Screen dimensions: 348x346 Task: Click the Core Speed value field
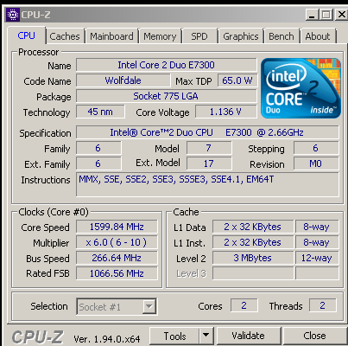117,227
